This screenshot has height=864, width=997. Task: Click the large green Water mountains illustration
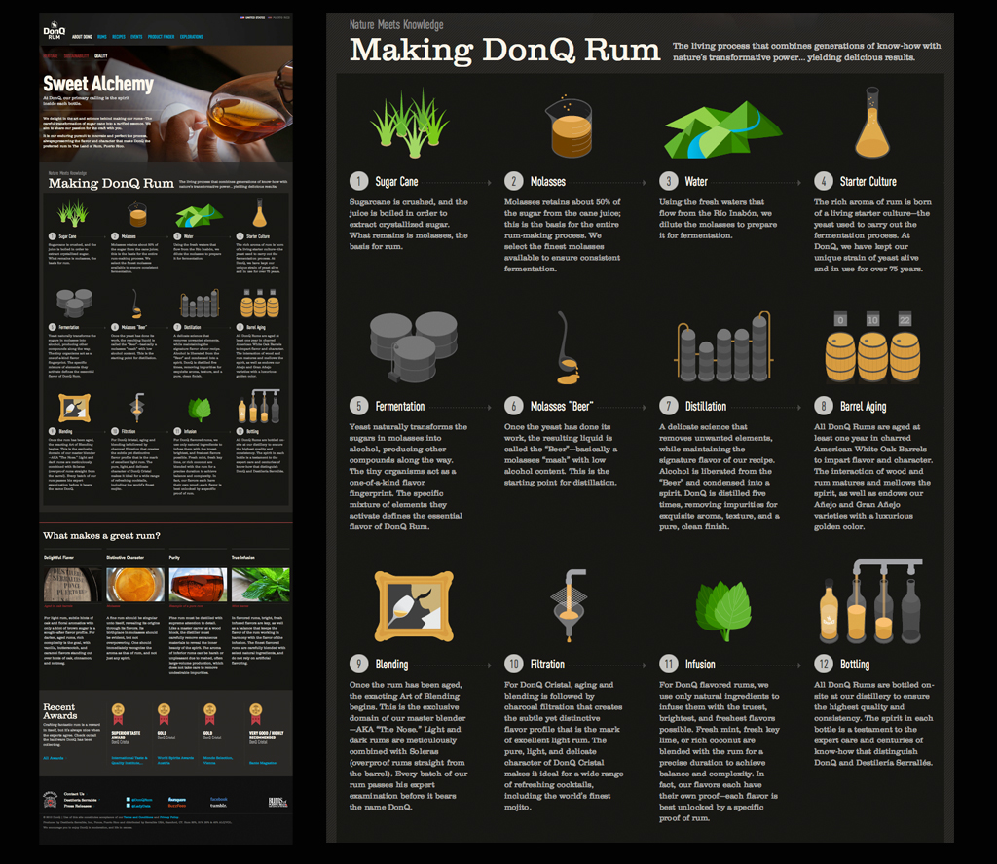pos(723,131)
